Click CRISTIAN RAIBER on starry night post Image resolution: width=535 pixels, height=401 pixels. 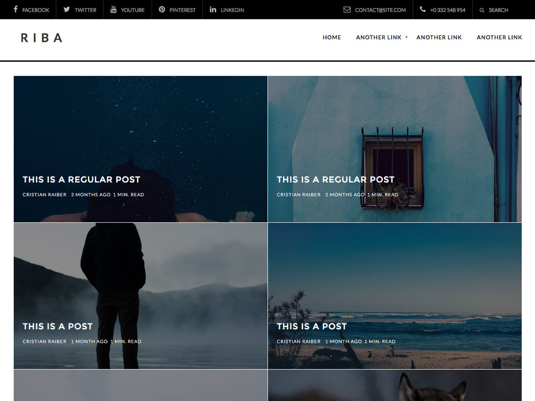point(45,195)
